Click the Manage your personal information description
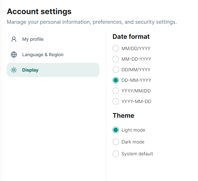The width and height of the screenshot is (198, 181). pyautogui.click(x=92, y=22)
